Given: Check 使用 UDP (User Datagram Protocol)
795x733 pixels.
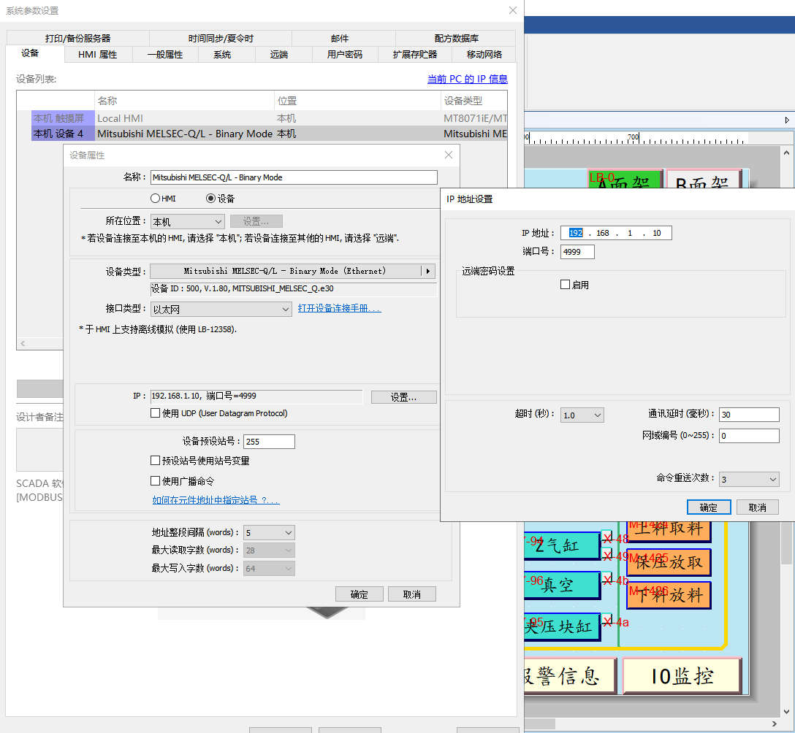Looking at the screenshot, I should (155, 413).
